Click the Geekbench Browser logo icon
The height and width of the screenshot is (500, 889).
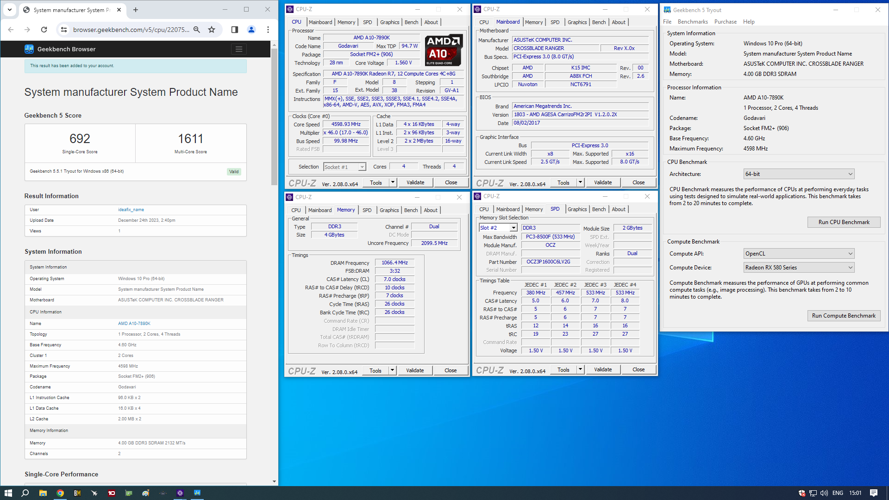(29, 49)
